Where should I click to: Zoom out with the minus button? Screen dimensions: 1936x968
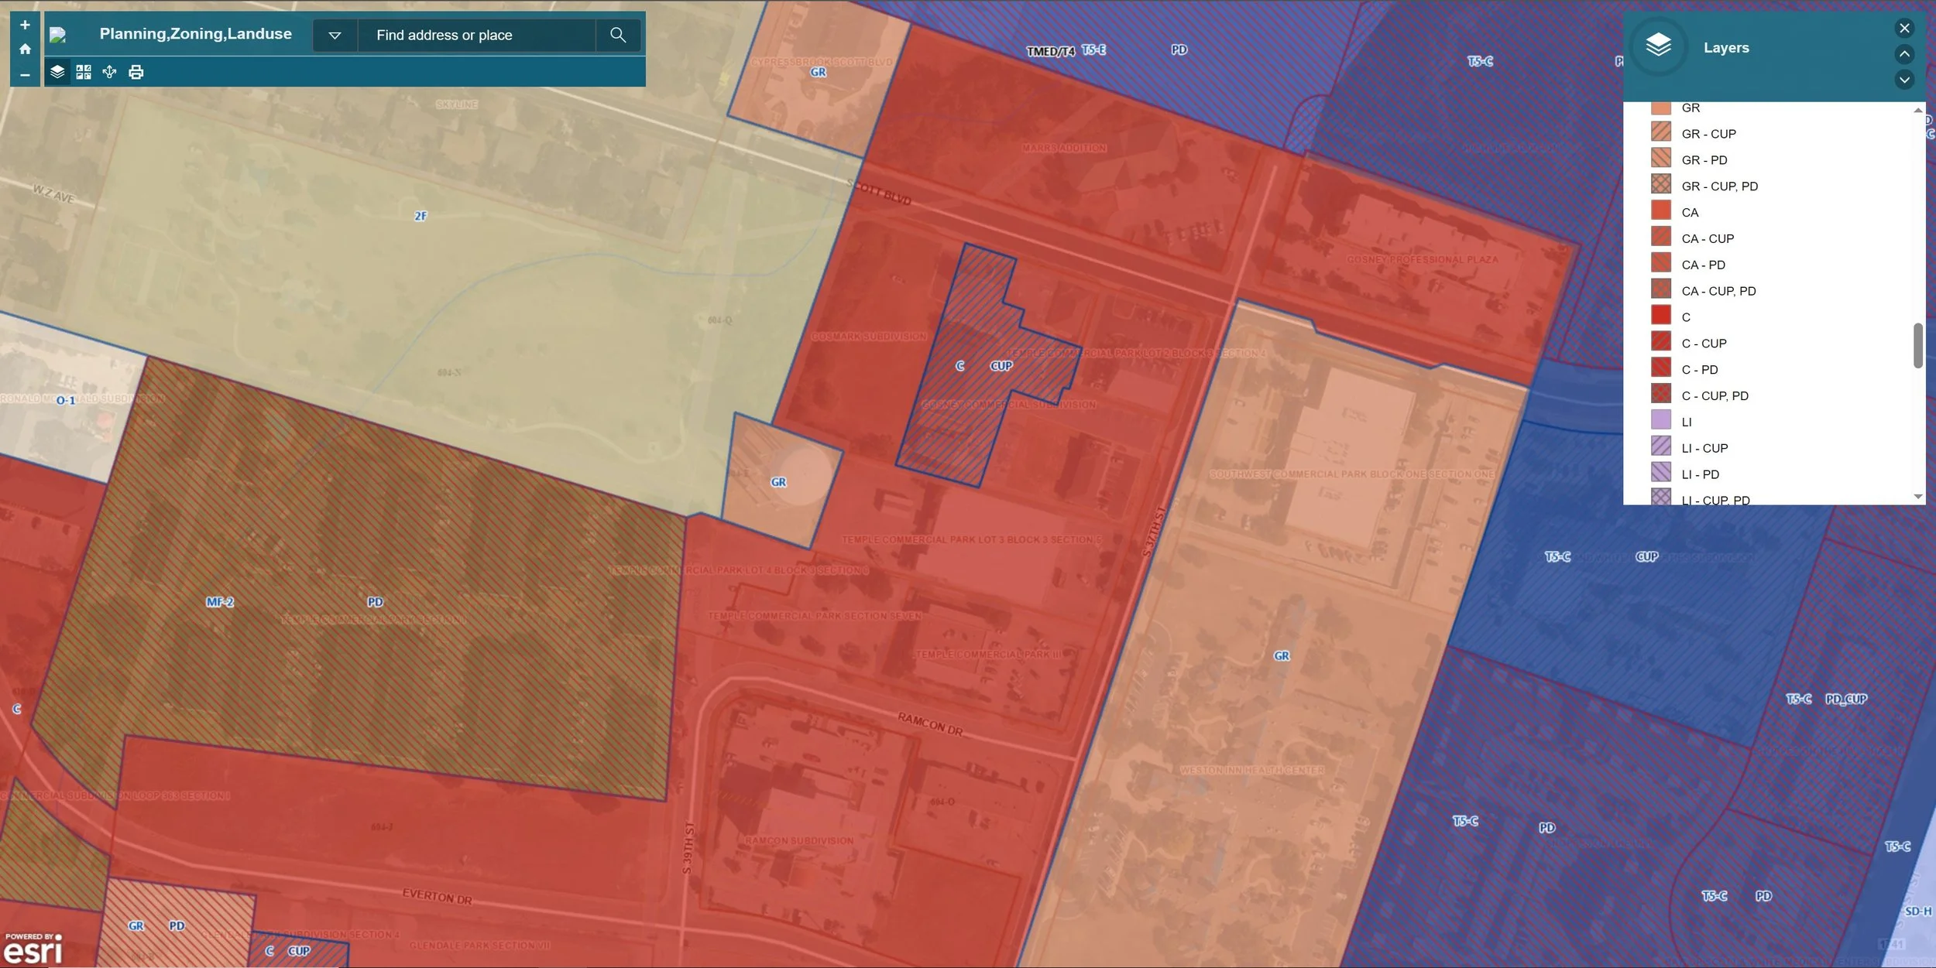point(25,74)
